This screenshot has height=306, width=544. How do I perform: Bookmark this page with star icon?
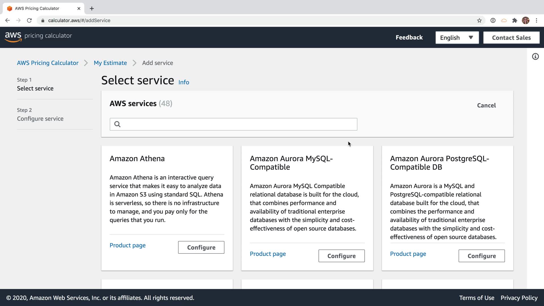pyautogui.click(x=479, y=20)
